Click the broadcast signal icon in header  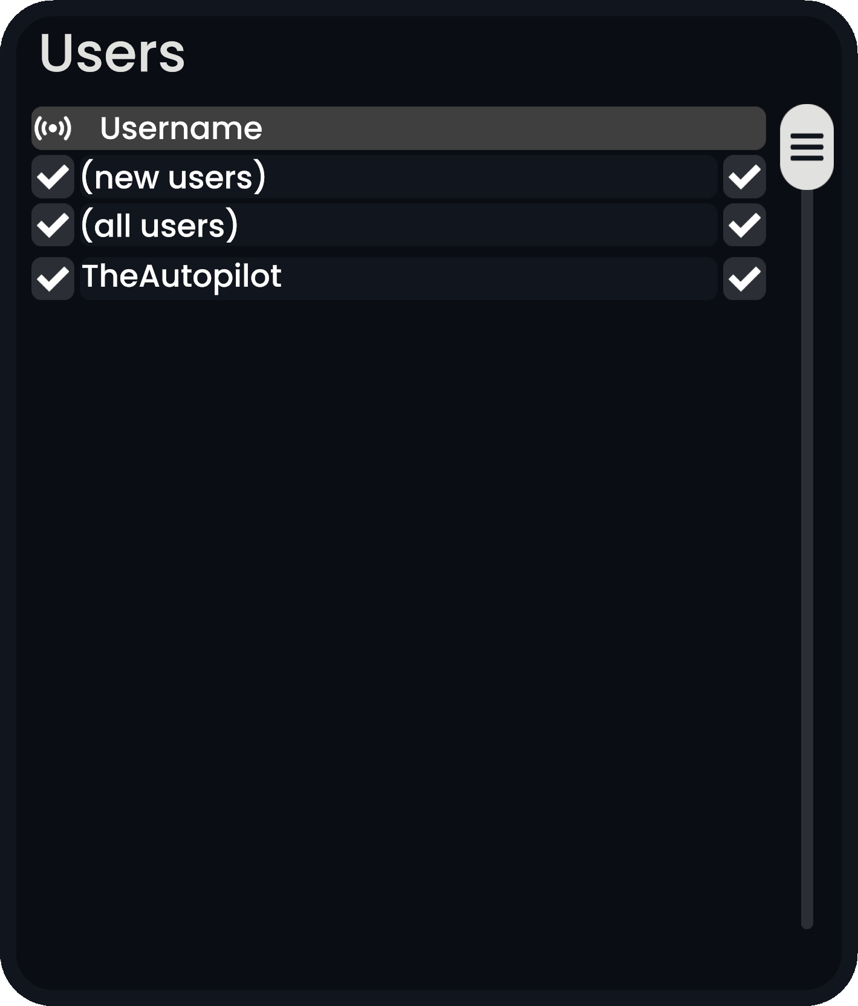(x=53, y=128)
